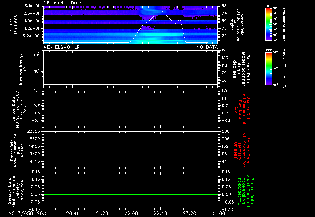
Task: Click the "23500" scanner position tick
Action: pyautogui.click(x=33, y=131)
